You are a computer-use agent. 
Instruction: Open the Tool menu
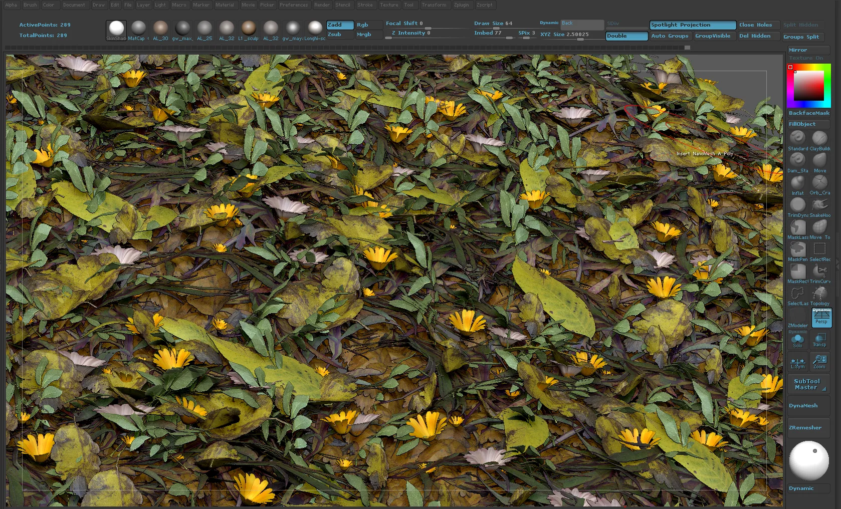409,5
